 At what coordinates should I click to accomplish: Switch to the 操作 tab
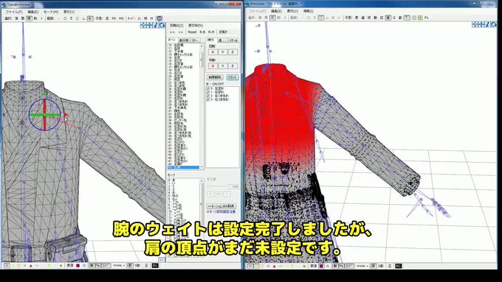click(x=210, y=40)
